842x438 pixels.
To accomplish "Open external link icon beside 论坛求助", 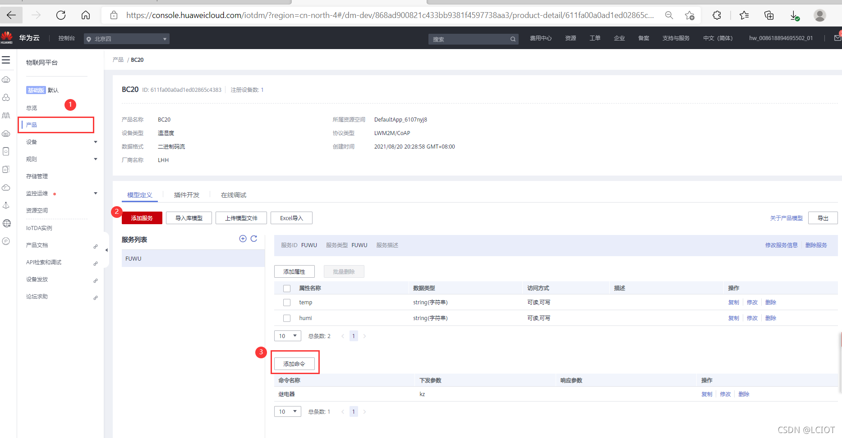I will [x=96, y=298].
